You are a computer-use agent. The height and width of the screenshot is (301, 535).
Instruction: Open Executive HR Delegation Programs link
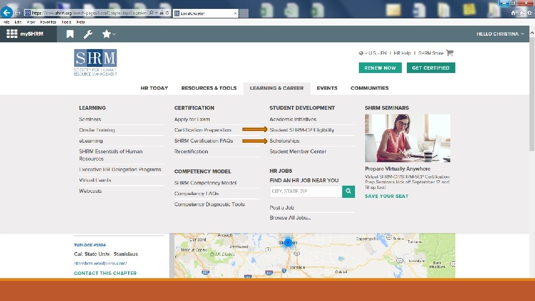pyautogui.click(x=120, y=169)
